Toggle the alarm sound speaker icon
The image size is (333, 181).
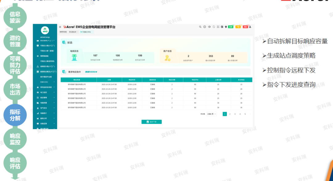209,27
